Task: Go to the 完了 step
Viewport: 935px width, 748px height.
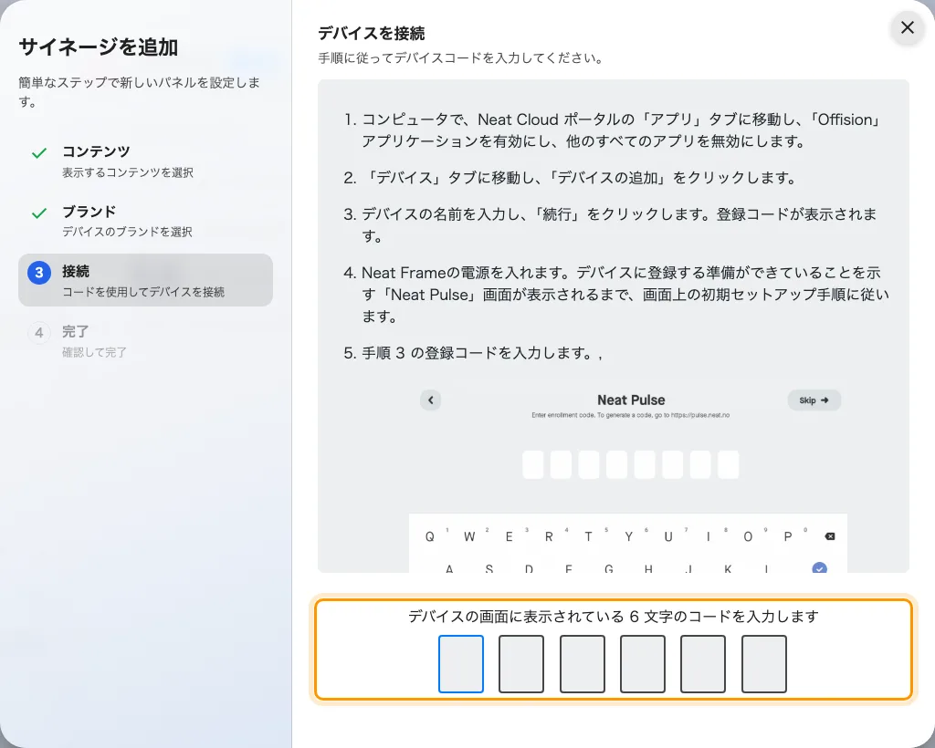Action: (145, 340)
